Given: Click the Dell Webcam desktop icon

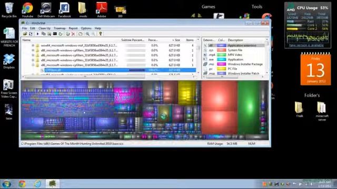Looking at the screenshot, I should (x=46, y=10).
